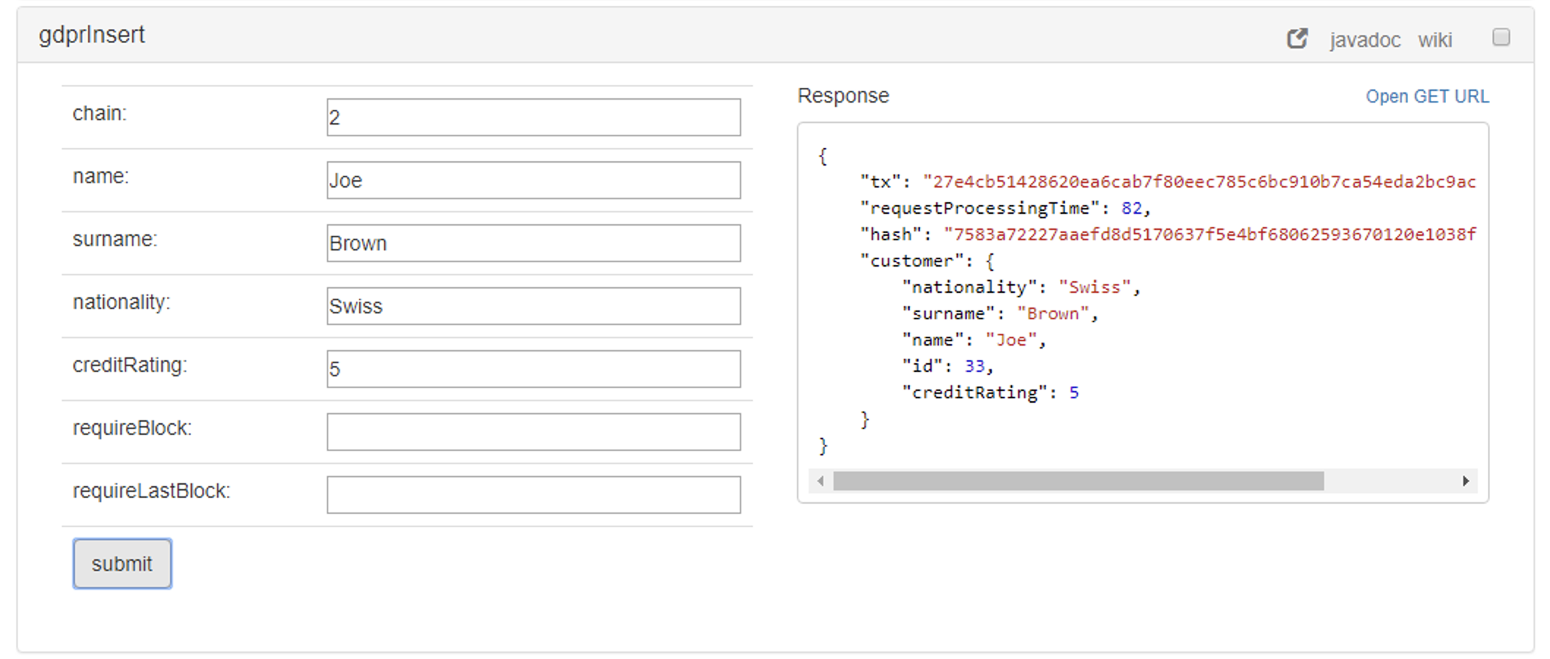Screen dimensions: 1550x659
Task: Tick the gdprInsert selection checkbox
Action: (x=1501, y=37)
